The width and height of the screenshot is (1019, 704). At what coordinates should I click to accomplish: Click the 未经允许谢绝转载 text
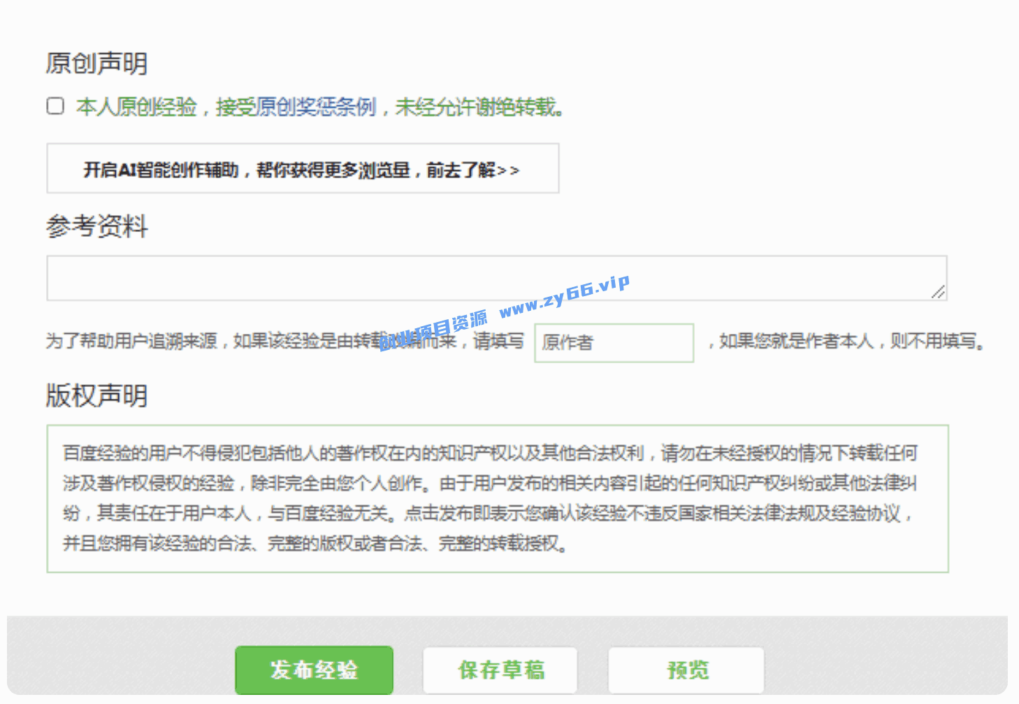coord(477,107)
